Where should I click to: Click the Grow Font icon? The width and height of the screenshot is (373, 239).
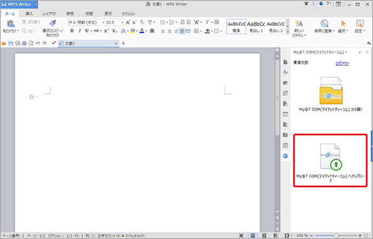point(128,23)
